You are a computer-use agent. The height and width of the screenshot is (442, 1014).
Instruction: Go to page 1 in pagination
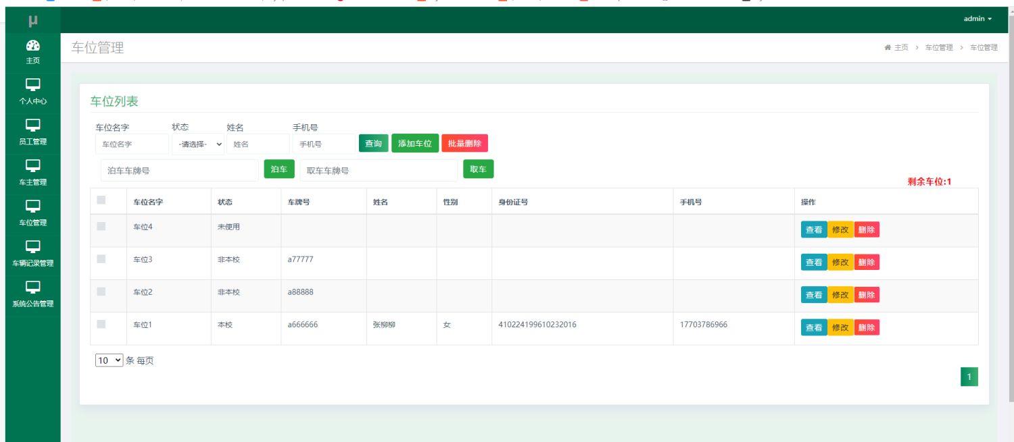click(969, 377)
